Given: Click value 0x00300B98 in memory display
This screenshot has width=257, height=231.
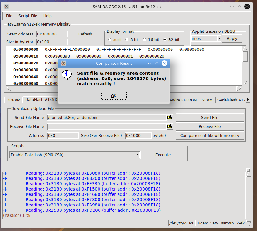Looking at the screenshot, I should point(57,56).
